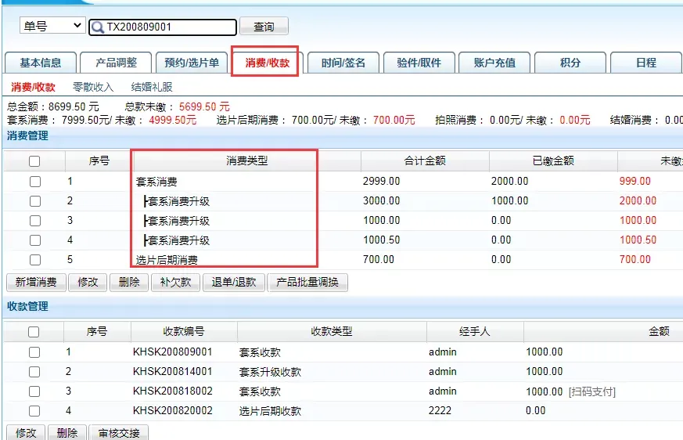This screenshot has height=440, width=683.
Task: Open the 结婚礼服 sub-tab
Action: 152,87
